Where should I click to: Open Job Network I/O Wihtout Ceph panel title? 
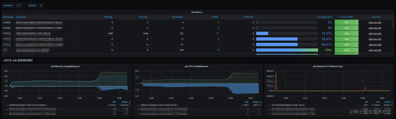point(328,66)
